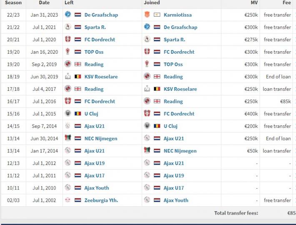This screenshot has height=225, width=296.
Task: Click the Zeeburgia Yth. club crest
Action: coord(68,200)
